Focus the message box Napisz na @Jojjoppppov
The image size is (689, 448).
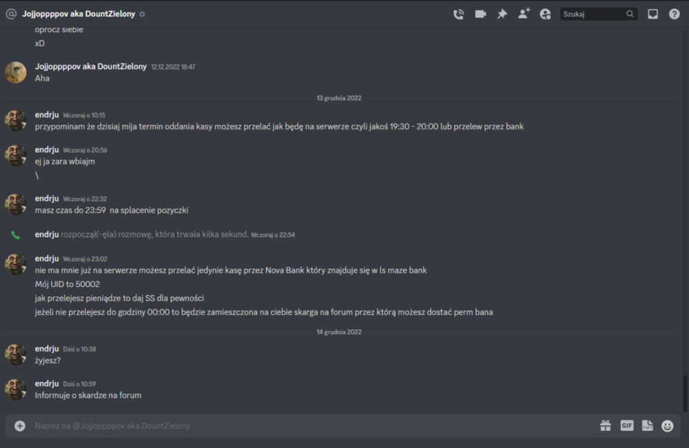click(307, 425)
